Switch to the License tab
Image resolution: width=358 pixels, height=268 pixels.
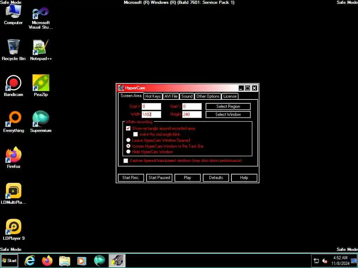click(x=230, y=96)
